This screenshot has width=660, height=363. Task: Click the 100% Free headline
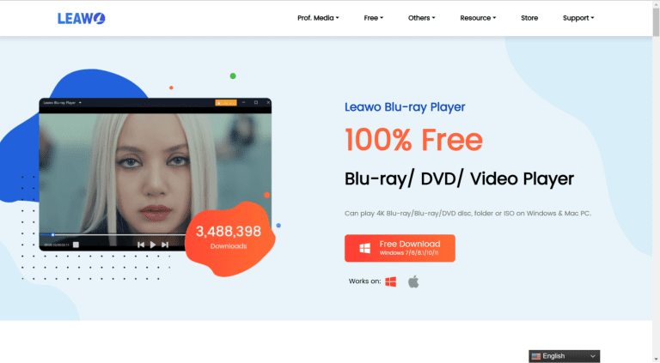[x=413, y=140]
